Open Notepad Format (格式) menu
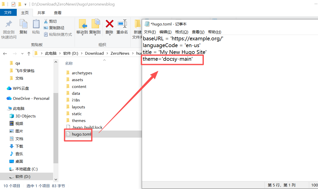This screenshot has width=318, height=189. click(x=182, y=32)
